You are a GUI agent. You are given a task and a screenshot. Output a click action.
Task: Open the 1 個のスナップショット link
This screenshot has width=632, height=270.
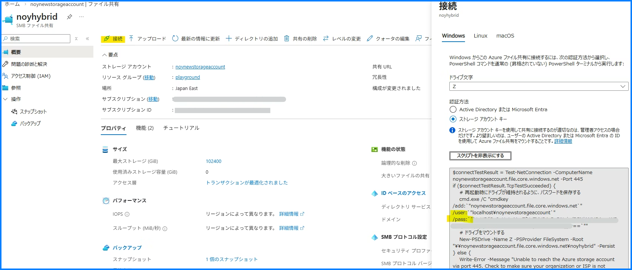231,259
